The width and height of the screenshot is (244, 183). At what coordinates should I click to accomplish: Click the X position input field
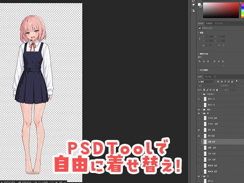tap(221, 37)
